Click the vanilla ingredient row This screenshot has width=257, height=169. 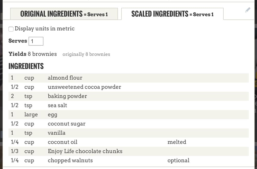tap(129, 133)
